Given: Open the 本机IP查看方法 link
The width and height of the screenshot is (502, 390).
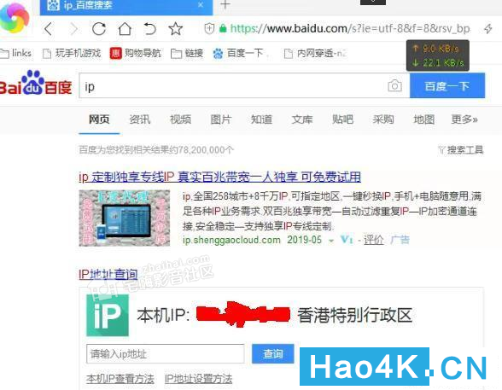Looking at the screenshot, I should (120, 379).
